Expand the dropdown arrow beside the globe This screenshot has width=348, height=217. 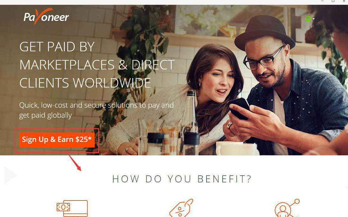coord(313,19)
